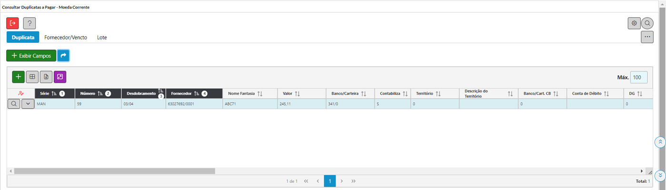Expand row MAN actions with chevron button
666x190 pixels.
point(28,103)
